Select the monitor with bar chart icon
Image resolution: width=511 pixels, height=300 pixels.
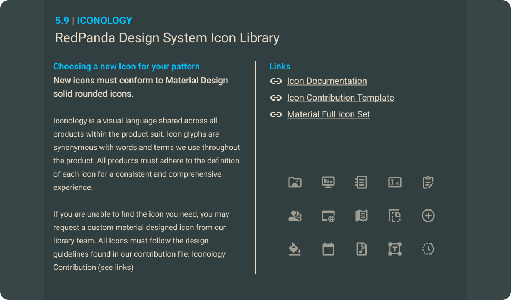click(x=328, y=182)
